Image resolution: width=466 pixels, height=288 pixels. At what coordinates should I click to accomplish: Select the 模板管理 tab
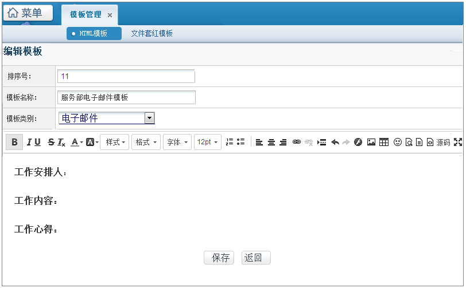pyautogui.click(x=86, y=14)
